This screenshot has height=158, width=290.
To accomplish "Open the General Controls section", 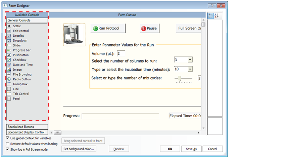I will (x=27, y=21).
